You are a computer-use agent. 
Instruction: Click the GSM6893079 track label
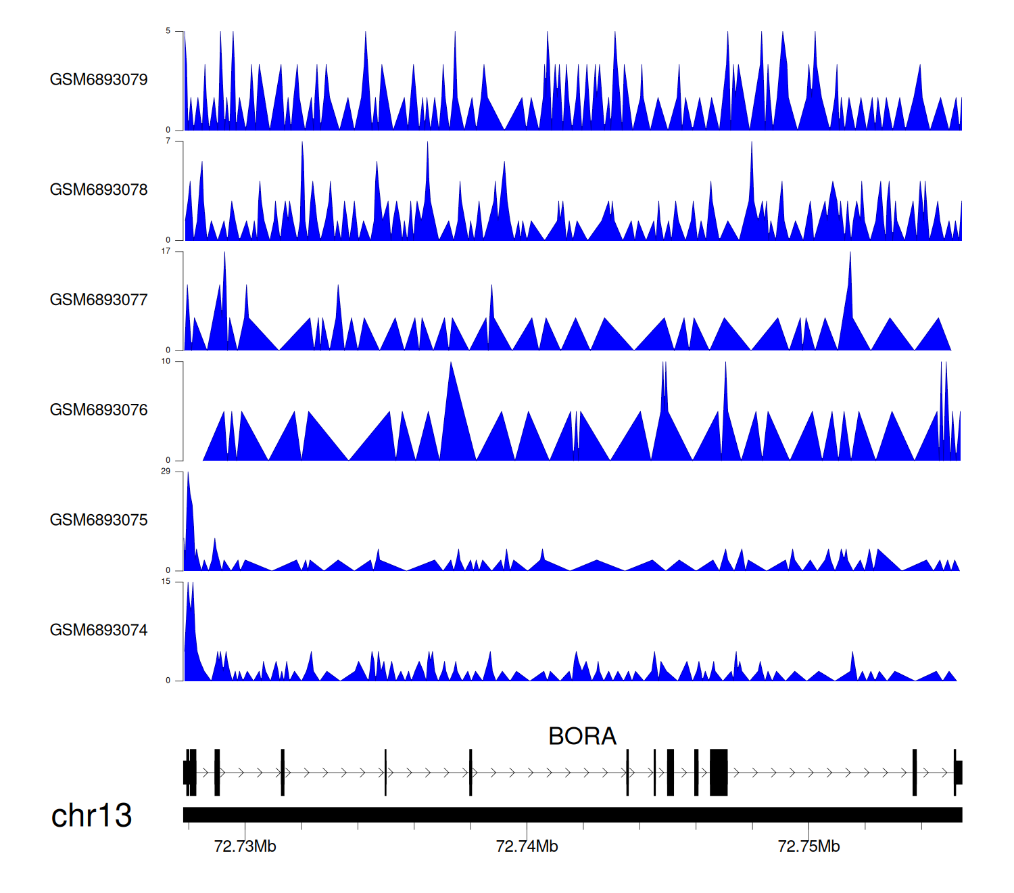(99, 80)
